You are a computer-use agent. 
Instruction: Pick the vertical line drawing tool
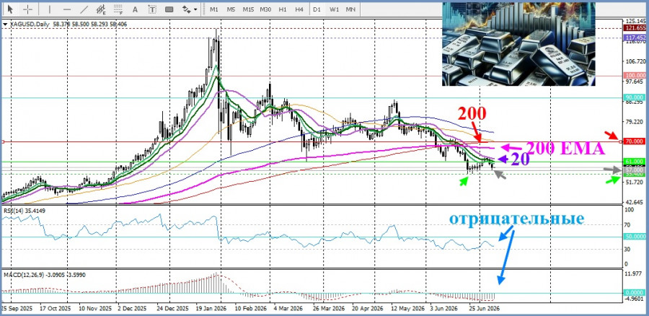point(50,9)
